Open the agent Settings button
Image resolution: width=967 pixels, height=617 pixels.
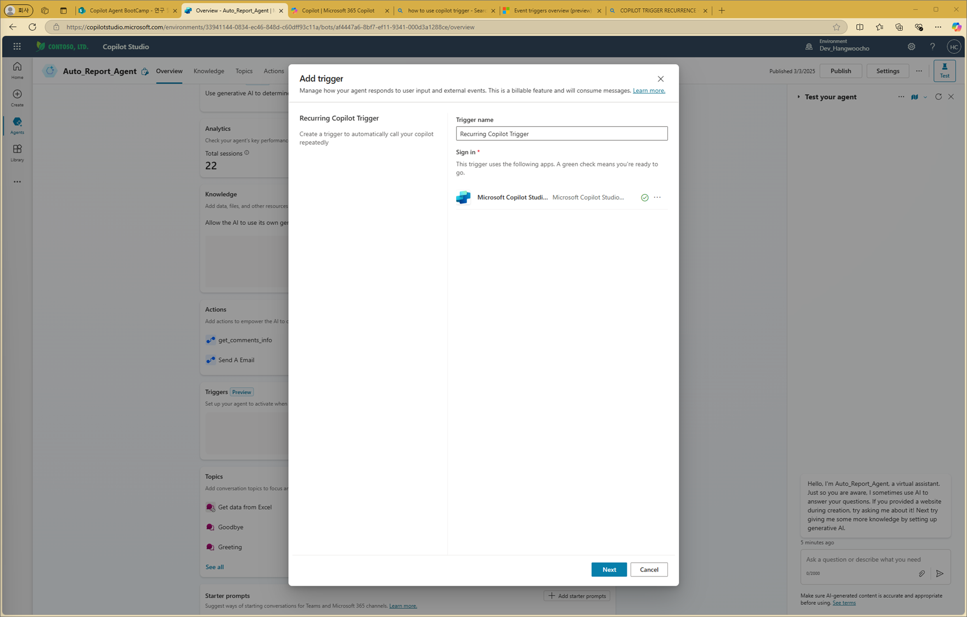(887, 71)
